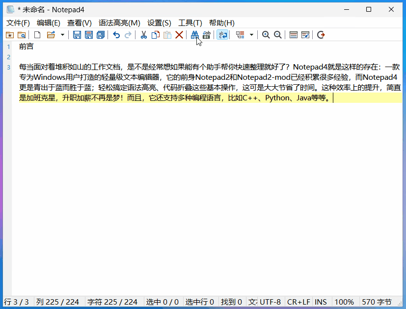Viewport: 406px width, 309px height.
Task: Zoom out of the document
Action: 277,35
